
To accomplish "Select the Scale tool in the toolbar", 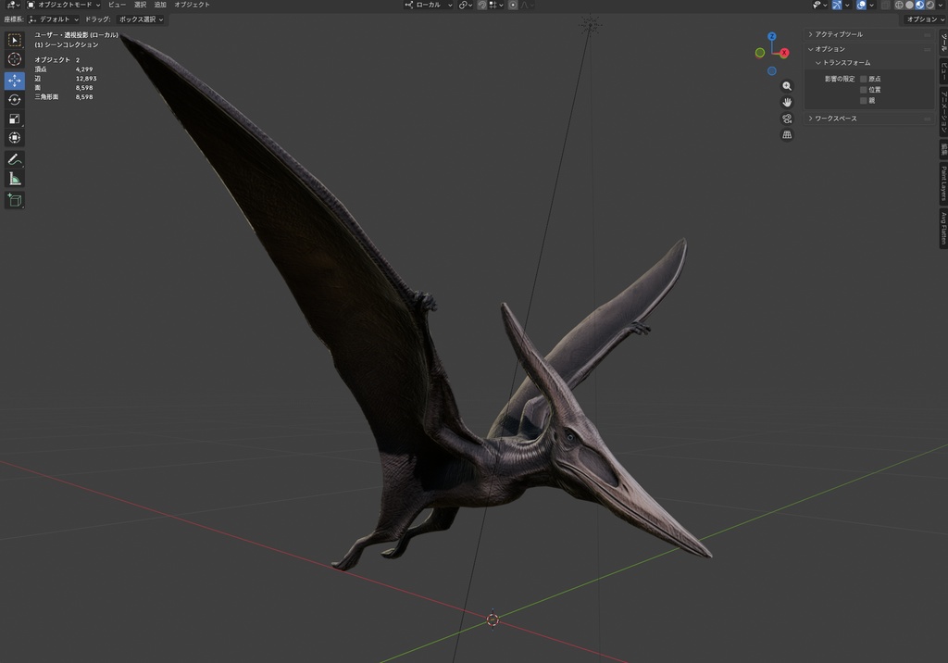I will click(x=14, y=118).
